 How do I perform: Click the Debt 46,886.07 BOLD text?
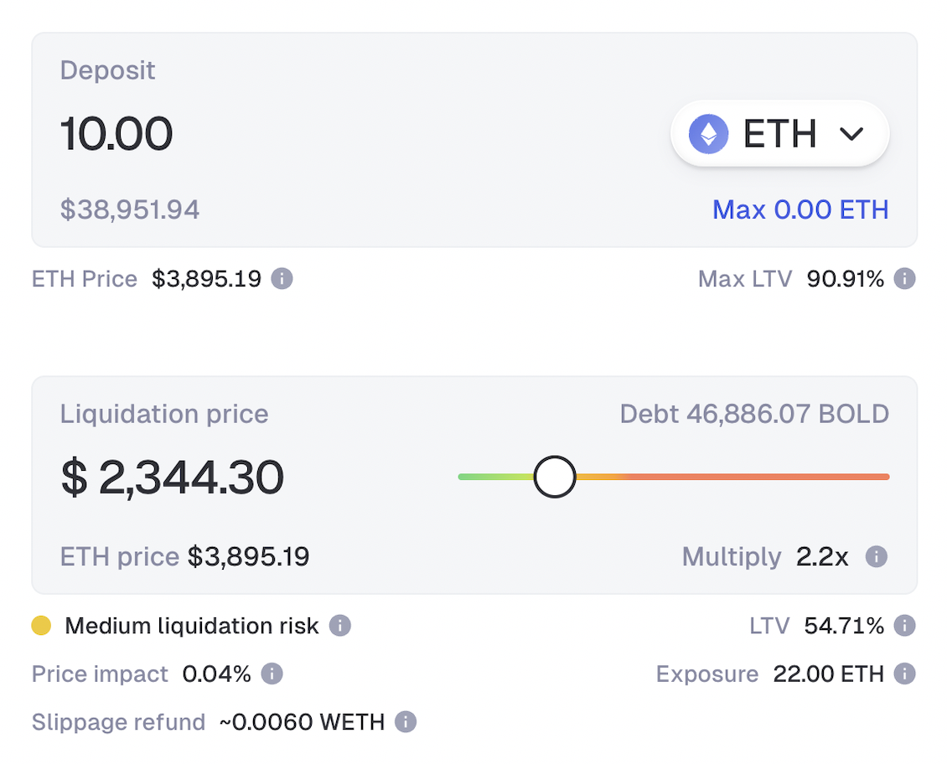(754, 414)
